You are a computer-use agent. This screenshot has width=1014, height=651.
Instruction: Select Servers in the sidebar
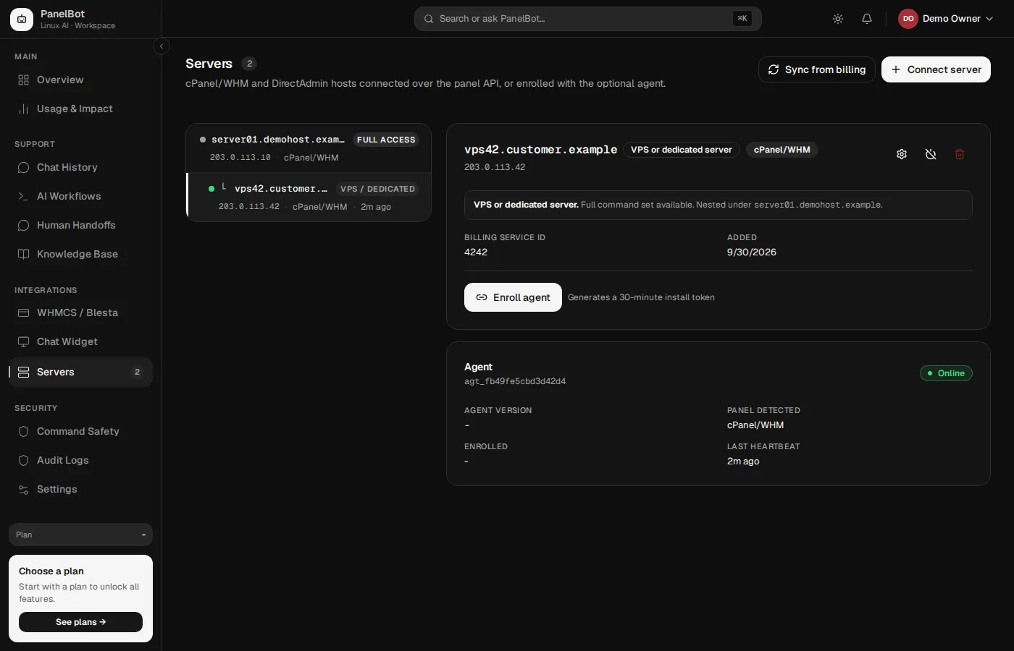click(80, 372)
